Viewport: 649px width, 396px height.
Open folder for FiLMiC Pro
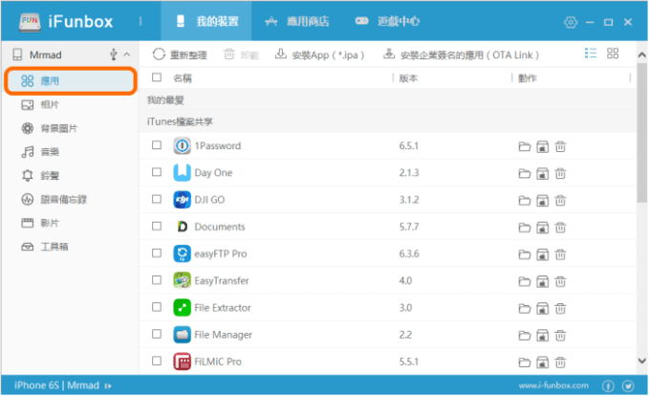525,363
